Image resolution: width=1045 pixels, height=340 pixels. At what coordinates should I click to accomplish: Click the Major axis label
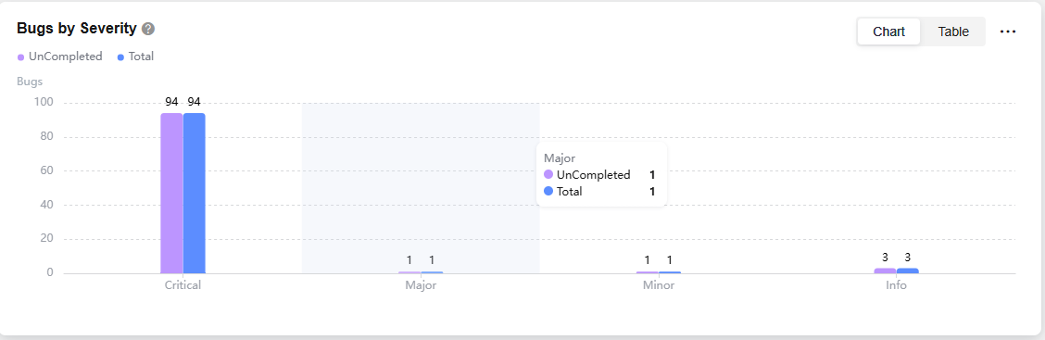coord(421,285)
